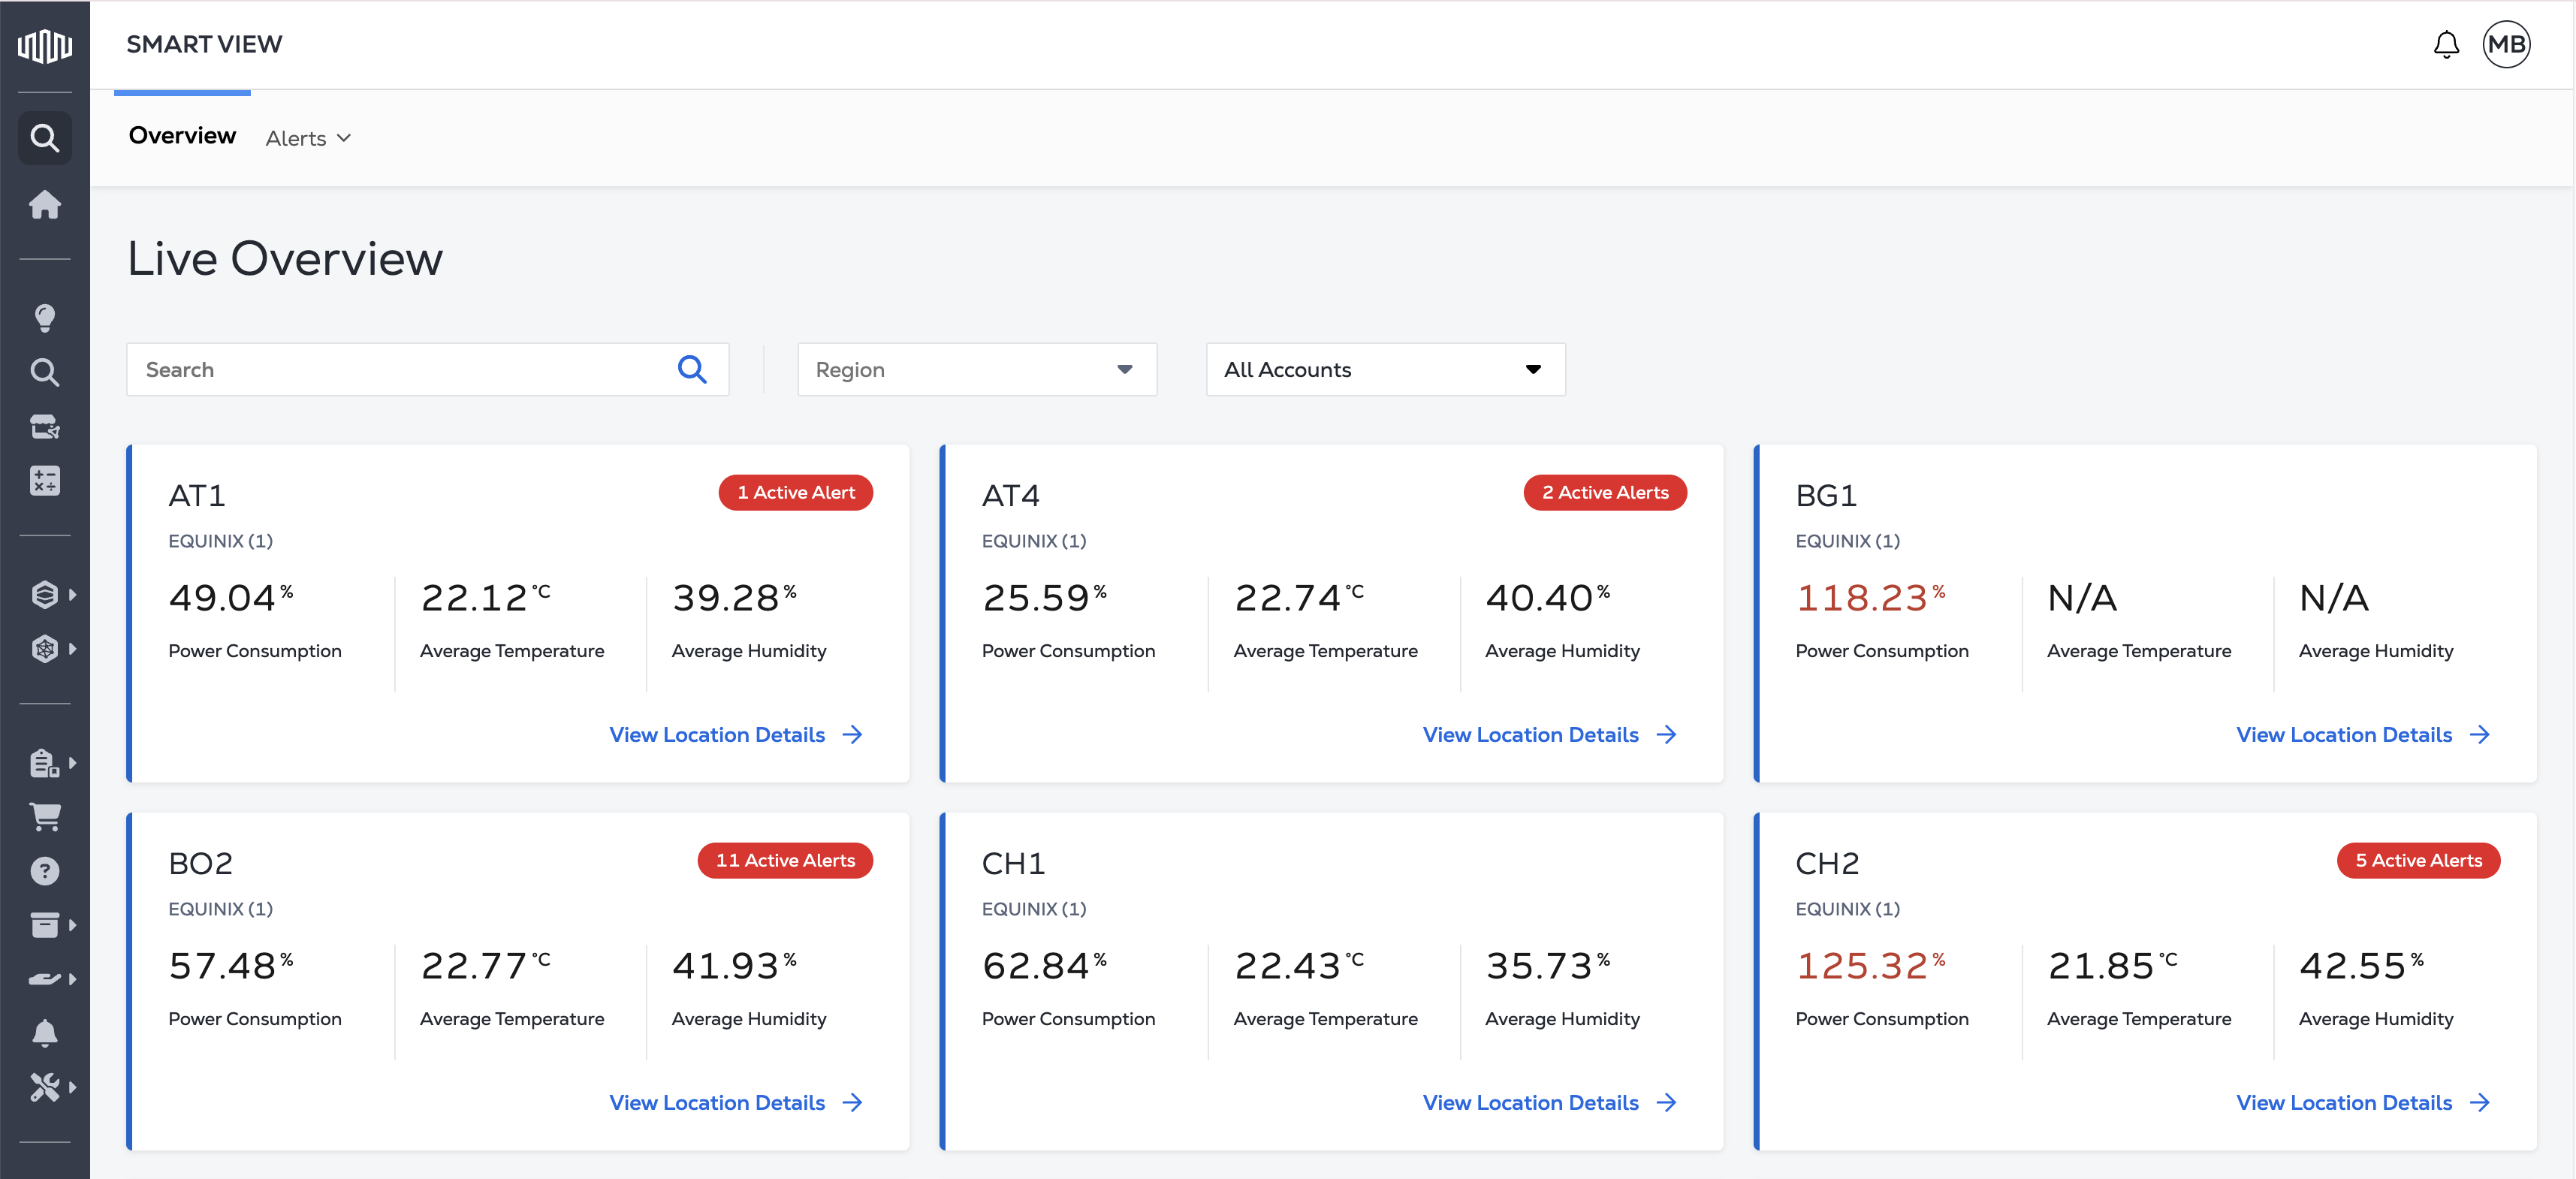Open the MB user profile avatar
Viewport: 2576px width, 1179px height.
click(2506, 45)
